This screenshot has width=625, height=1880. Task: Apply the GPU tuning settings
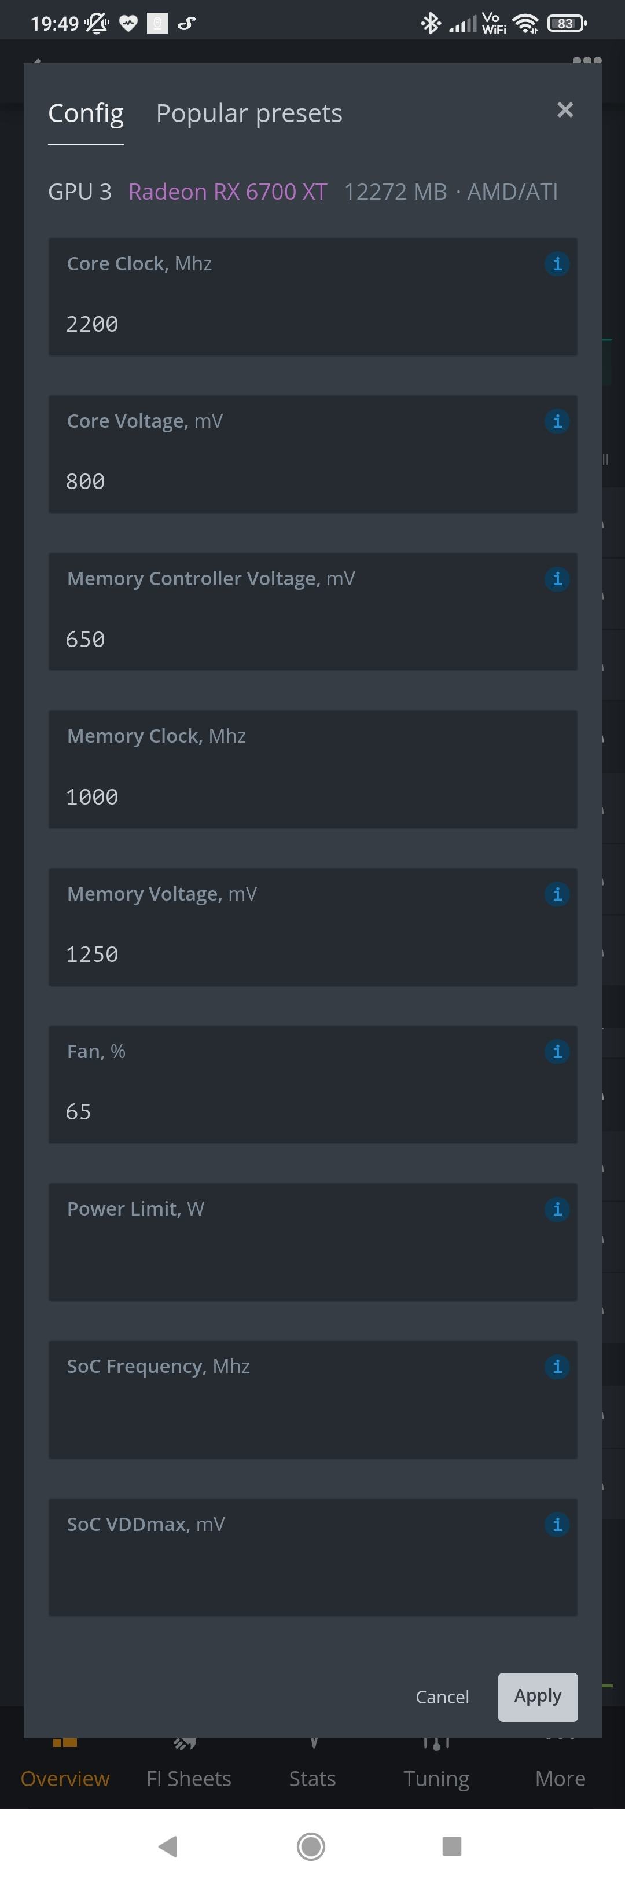tap(538, 1697)
